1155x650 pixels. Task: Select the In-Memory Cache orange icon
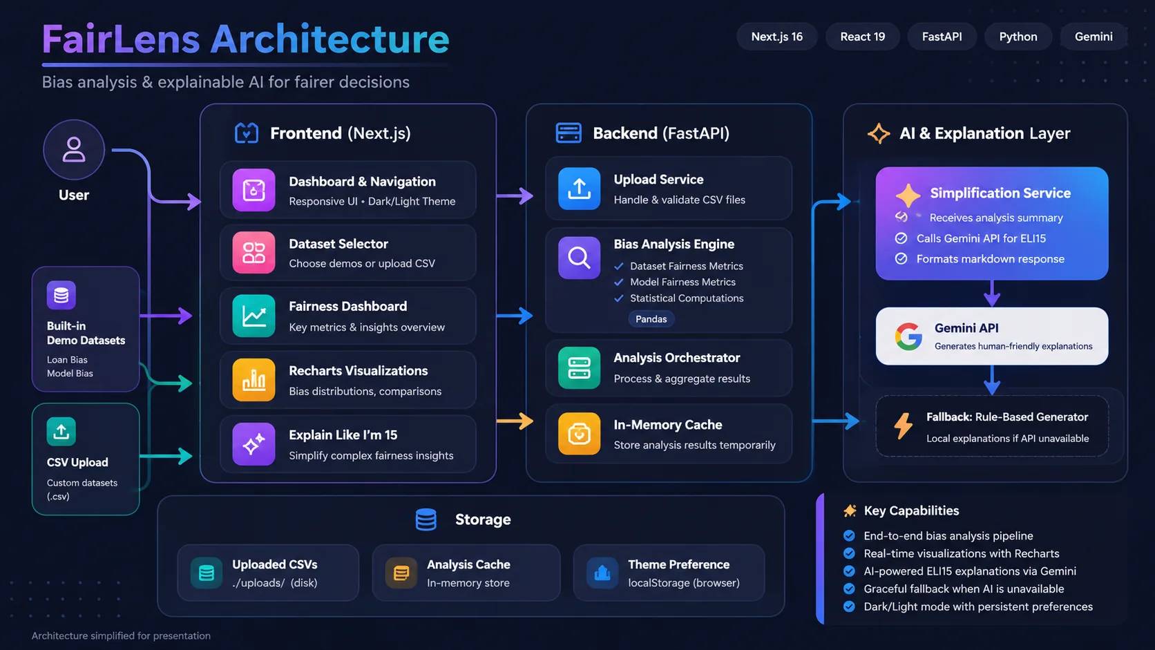pyautogui.click(x=579, y=434)
